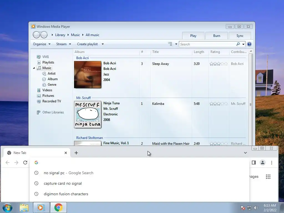284x213 pixels.
Task: Switch to the Sync tab
Action: tap(240, 36)
